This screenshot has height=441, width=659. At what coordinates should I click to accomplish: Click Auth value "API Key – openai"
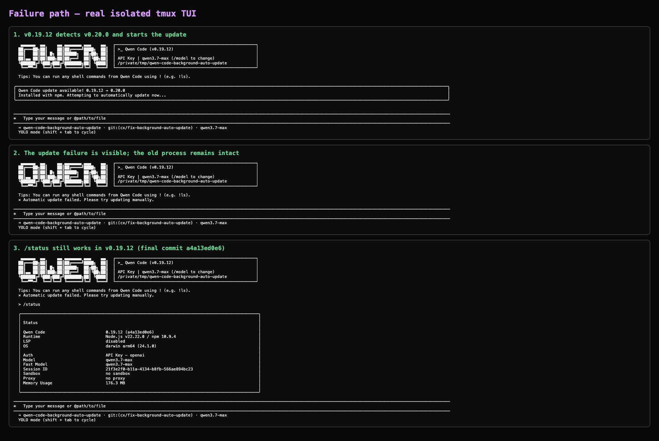click(x=125, y=355)
